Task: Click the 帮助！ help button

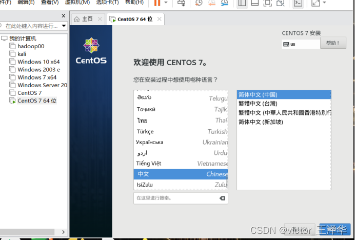Action: point(333,43)
